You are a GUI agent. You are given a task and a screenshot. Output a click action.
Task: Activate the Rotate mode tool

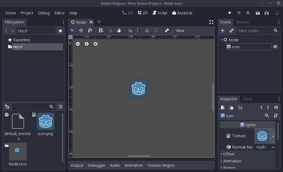tap(90, 30)
